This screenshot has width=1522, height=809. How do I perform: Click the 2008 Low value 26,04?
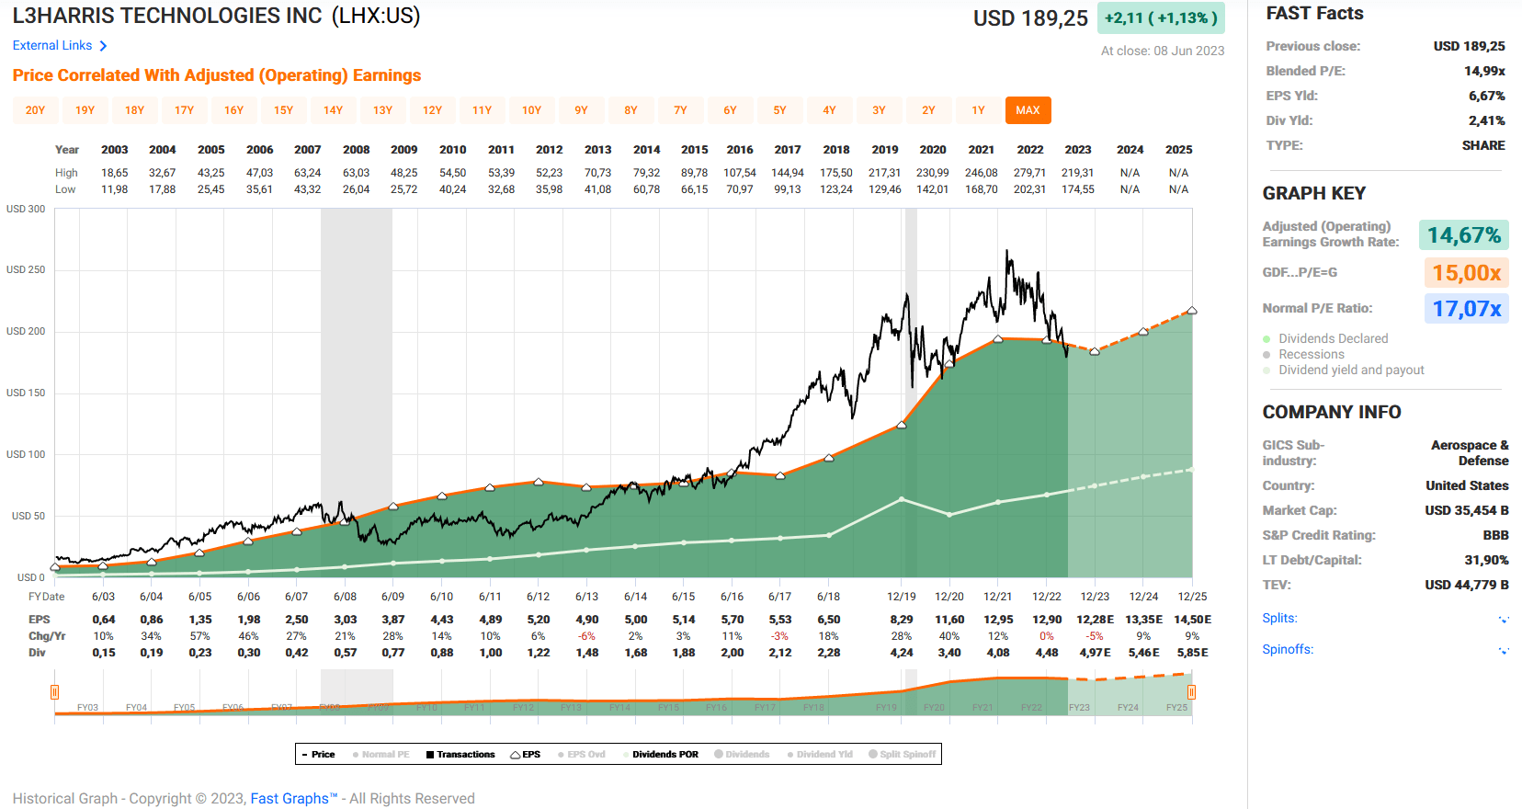tap(357, 189)
